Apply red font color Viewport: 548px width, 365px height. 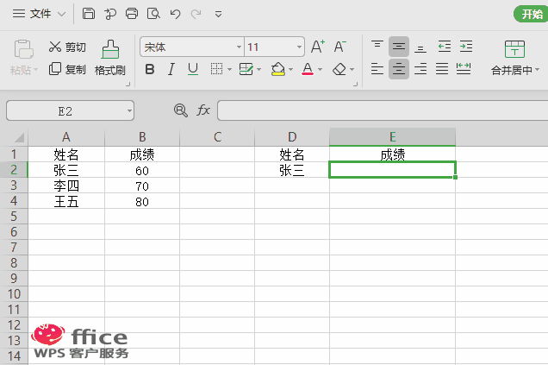tap(308, 69)
